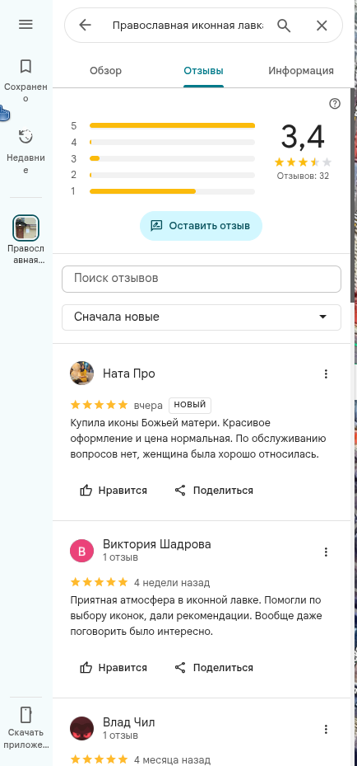Viewport: 357px width, 766px height.
Task: Open the reviews help question-mark icon
Action: pyautogui.click(x=335, y=104)
